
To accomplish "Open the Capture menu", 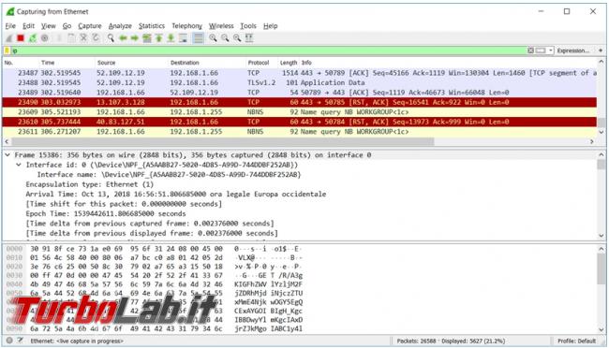I will point(90,26).
